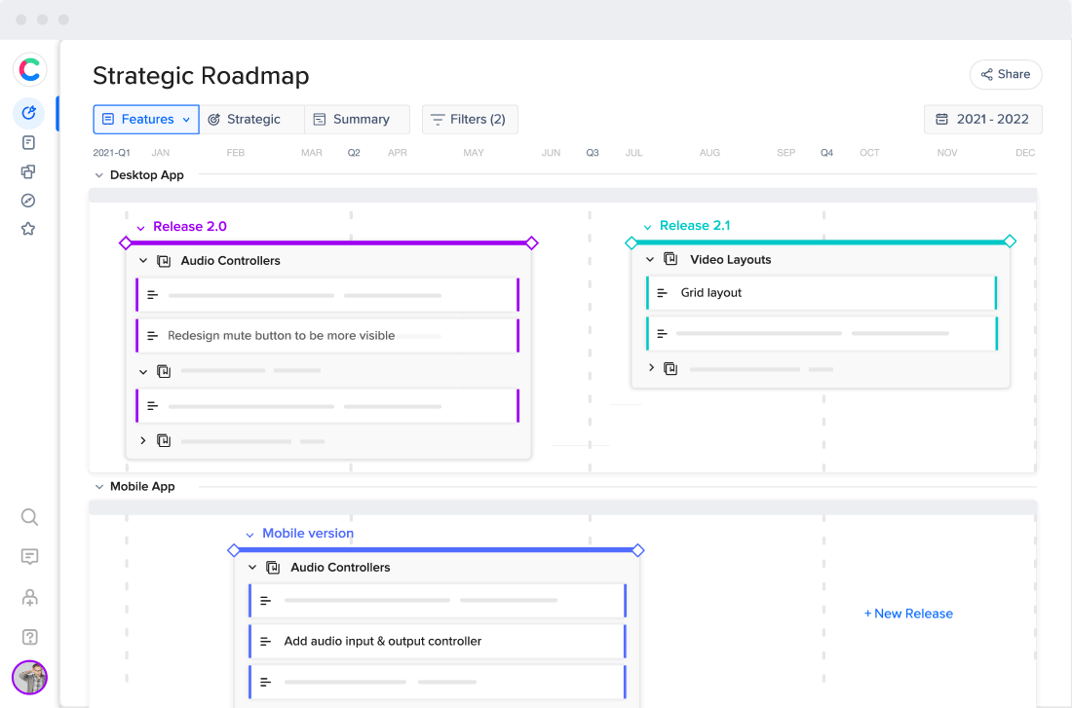Click the Release 2.1 end diamond marker
Image resolution: width=1072 pixels, height=708 pixels.
click(x=1010, y=242)
